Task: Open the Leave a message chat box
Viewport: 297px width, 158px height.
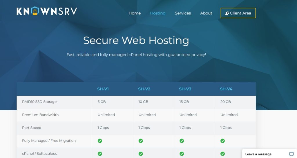Action: tap(258, 154)
